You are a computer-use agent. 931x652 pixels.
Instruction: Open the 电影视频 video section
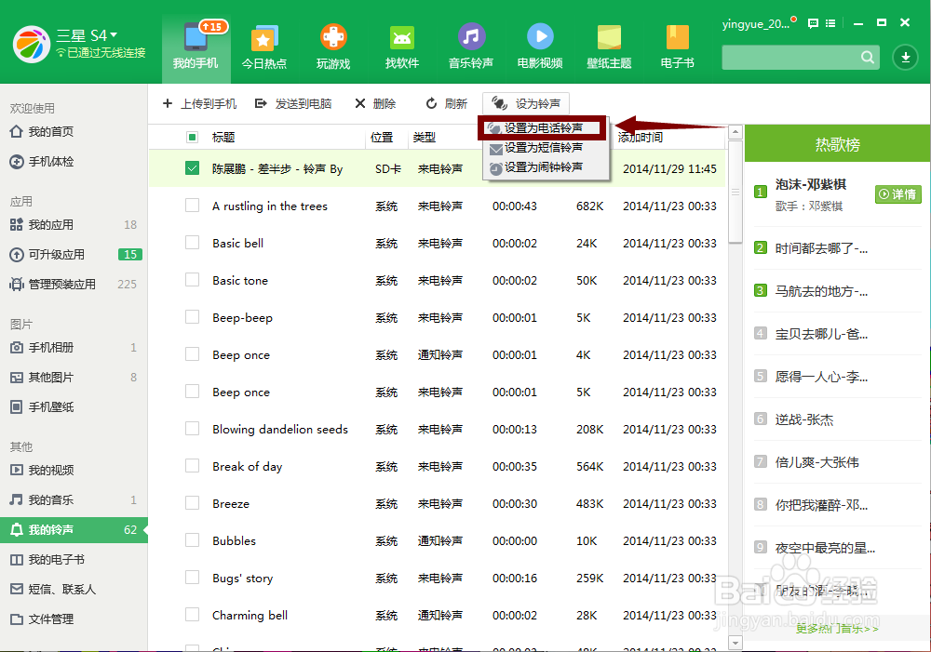coord(540,47)
